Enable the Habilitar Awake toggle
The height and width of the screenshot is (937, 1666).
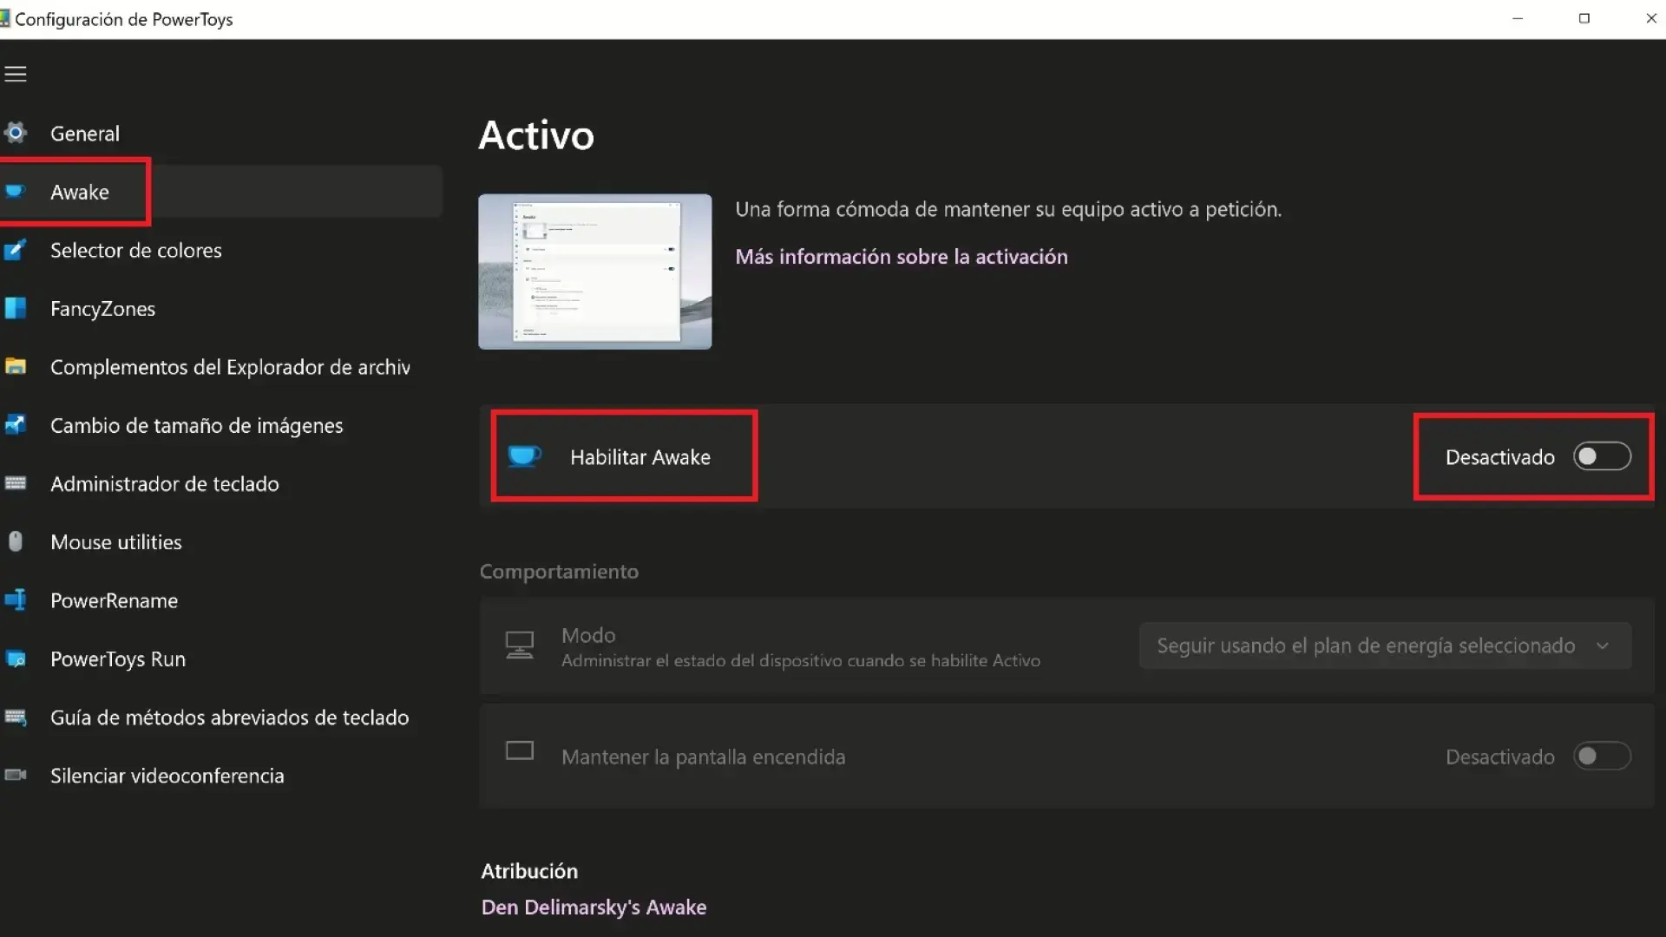click(1601, 455)
